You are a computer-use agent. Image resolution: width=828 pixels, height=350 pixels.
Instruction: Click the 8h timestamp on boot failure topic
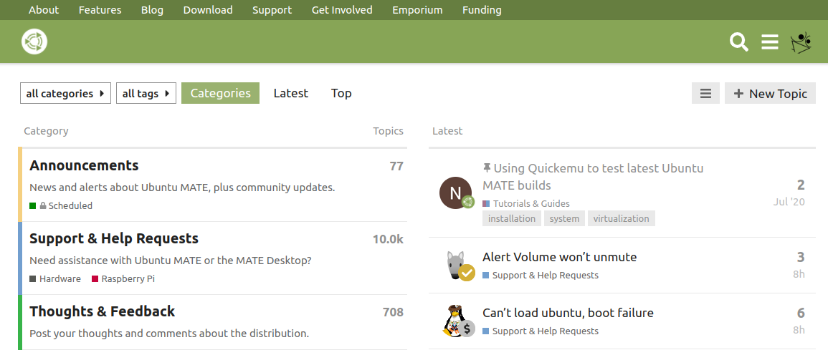coord(799,330)
